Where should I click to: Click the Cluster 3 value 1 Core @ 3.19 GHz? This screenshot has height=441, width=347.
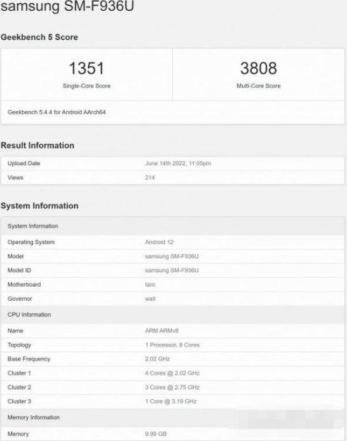(171, 402)
